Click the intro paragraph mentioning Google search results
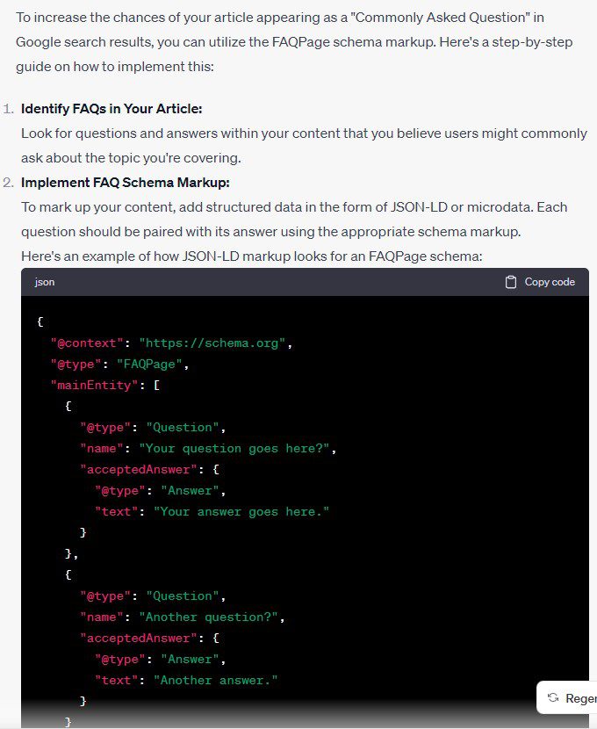 click(294, 42)
